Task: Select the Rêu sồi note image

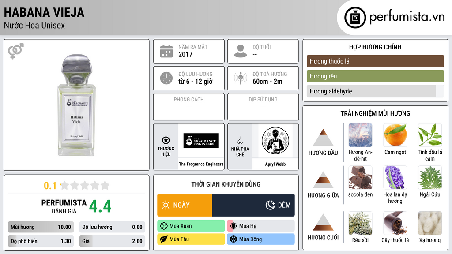Action: 360,223
